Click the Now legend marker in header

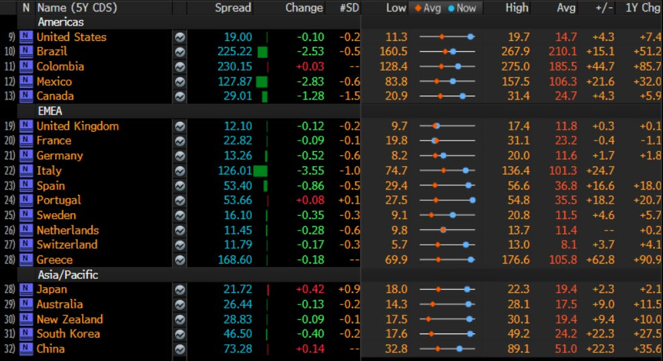click(462, 8)
